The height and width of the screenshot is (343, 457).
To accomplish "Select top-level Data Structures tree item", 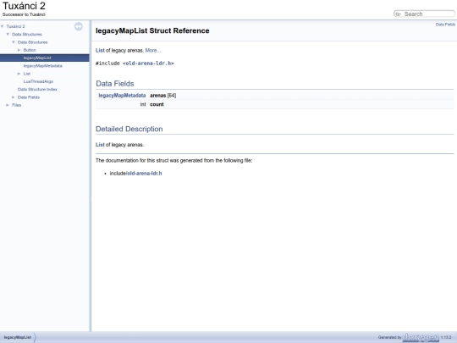I will [27, 35].
